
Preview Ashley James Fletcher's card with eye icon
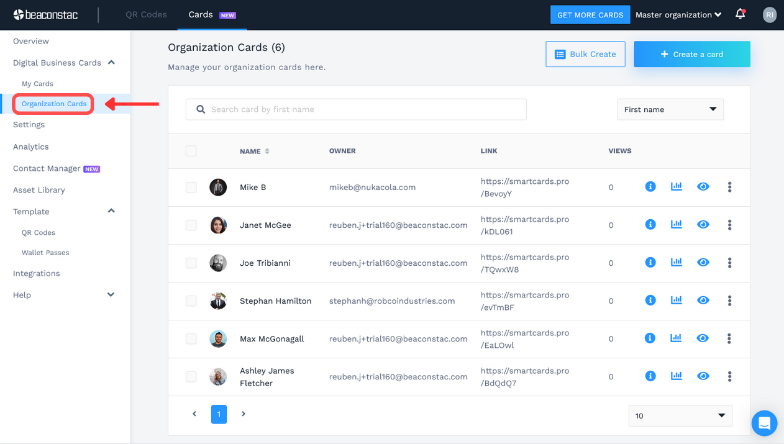click(703, 376)
